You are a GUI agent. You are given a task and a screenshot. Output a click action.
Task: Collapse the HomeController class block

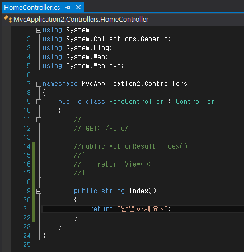pyautogui.click(x=39, y=102)
